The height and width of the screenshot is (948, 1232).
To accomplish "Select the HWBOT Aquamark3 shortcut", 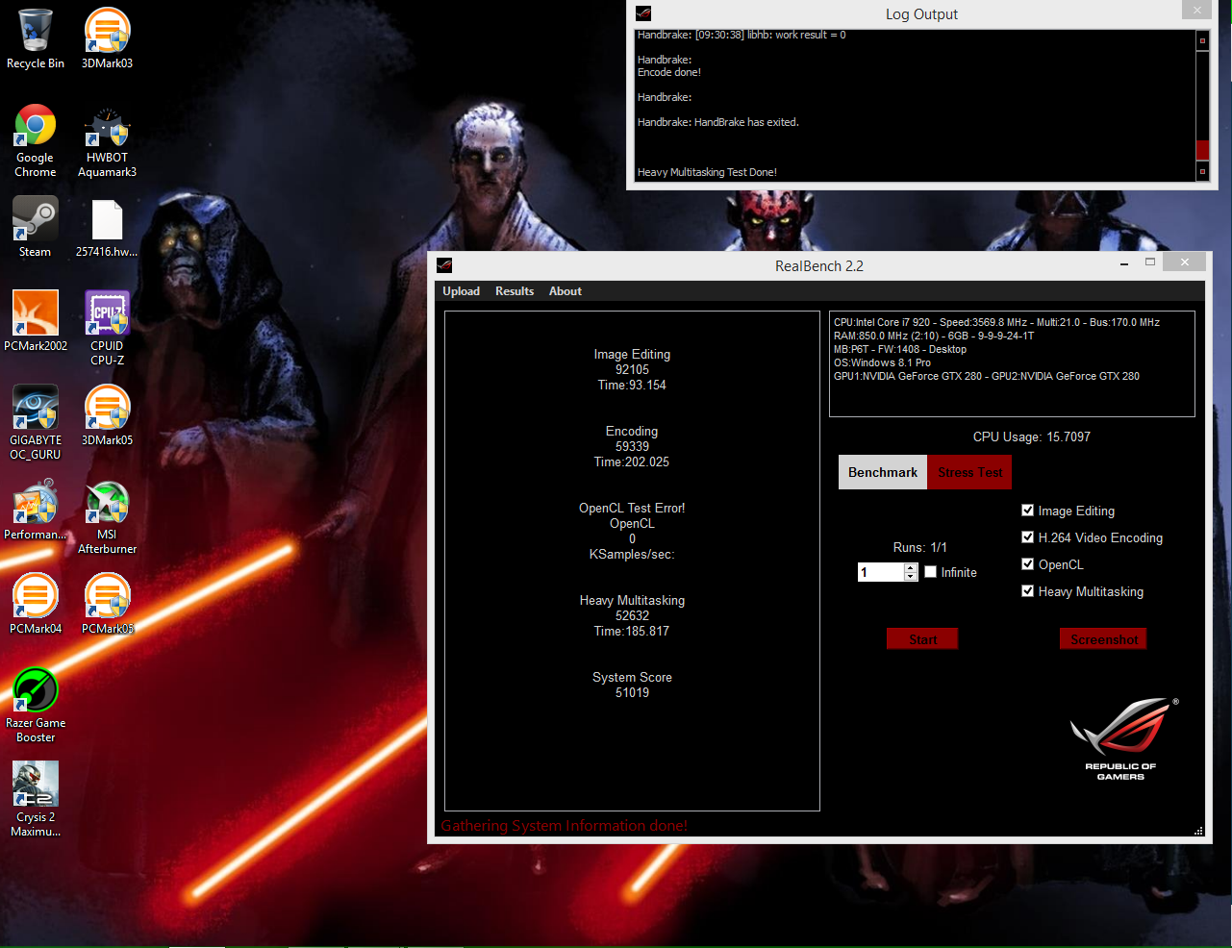I will click(x=107, y=140).
